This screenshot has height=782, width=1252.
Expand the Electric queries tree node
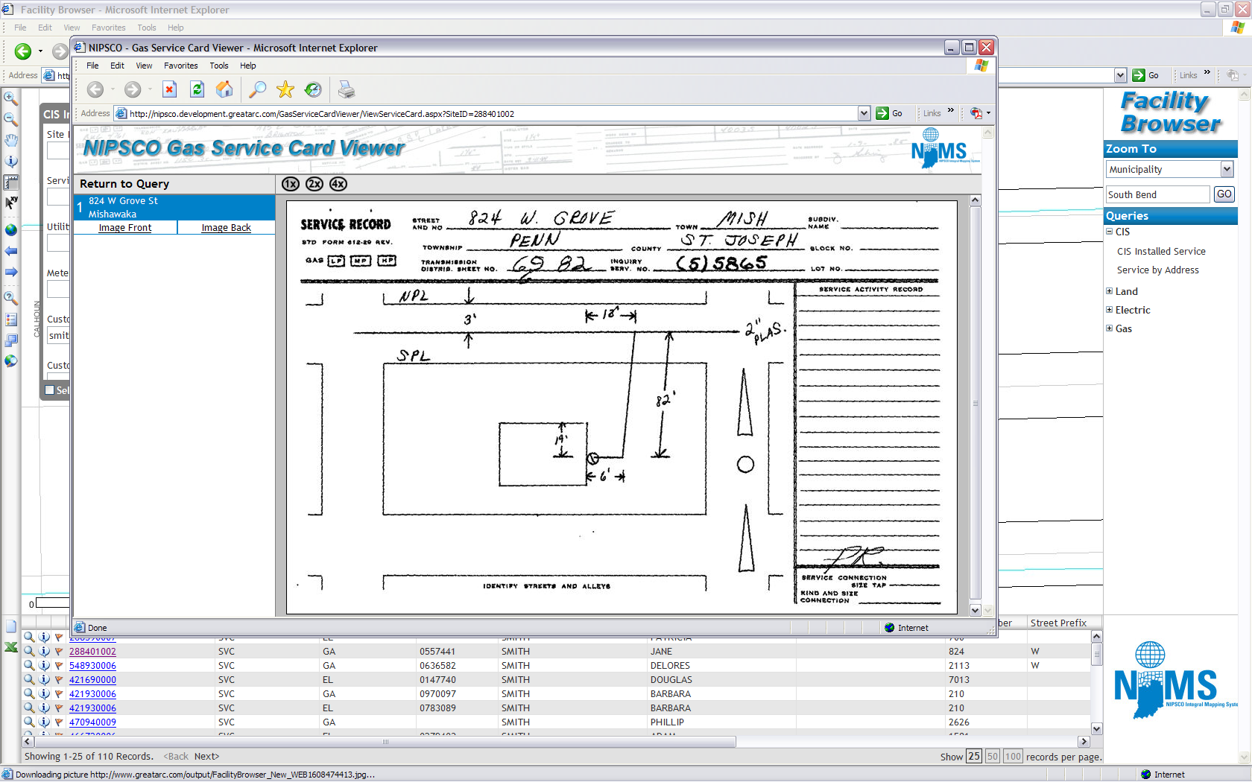tap(1109, 310)
